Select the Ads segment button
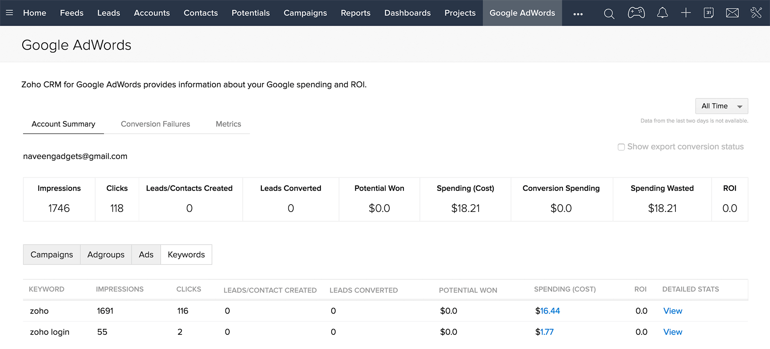The height and width of the screenshot is (349, 770). tap(146, 255)
